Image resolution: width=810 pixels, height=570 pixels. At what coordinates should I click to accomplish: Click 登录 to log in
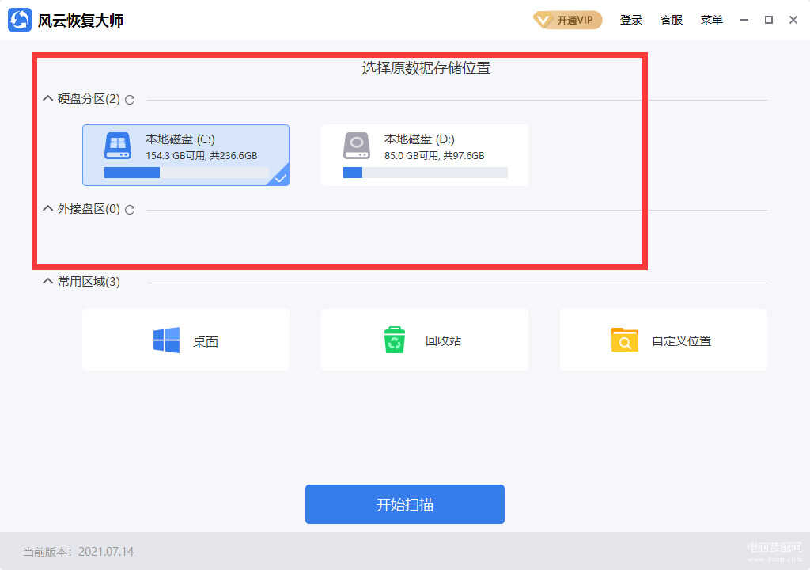point(630,20)
